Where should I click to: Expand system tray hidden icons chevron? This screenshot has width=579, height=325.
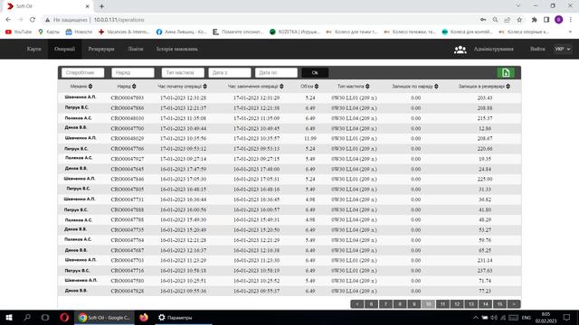(x=476, y=317)
